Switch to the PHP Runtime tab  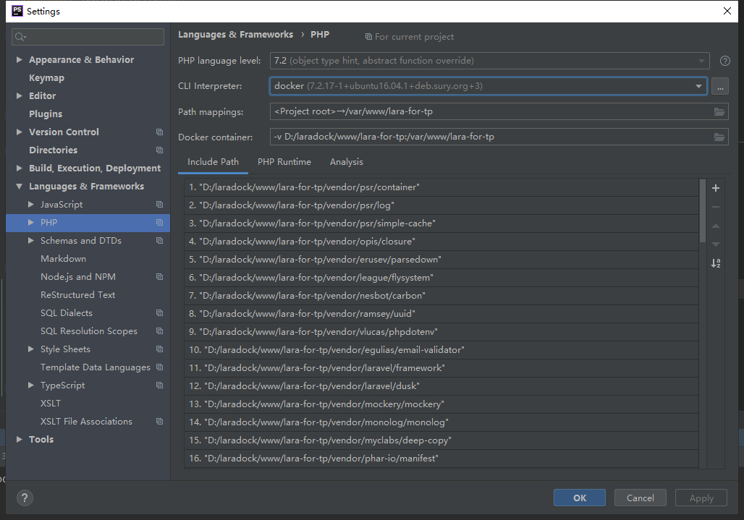pyautogui.click(x=284, y=161)
